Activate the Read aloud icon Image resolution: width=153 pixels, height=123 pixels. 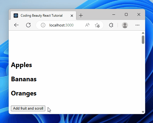coord(87,25)
